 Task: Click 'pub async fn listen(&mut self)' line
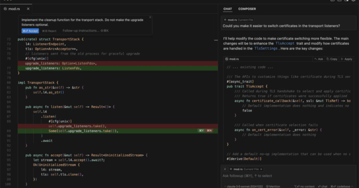pos(70,107)
